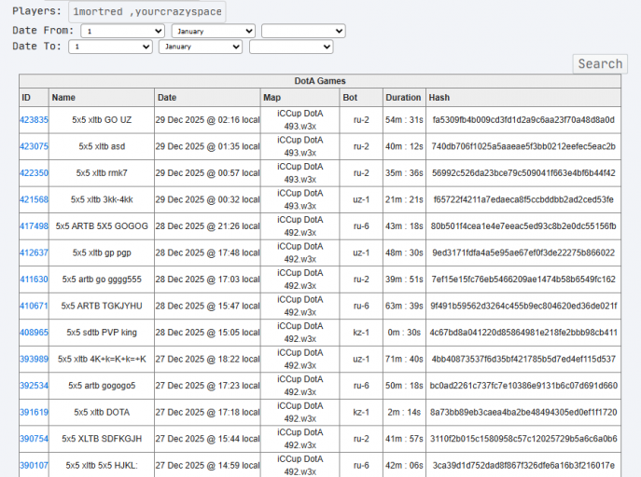Open the Date To month dropdown
Image resolution: width=641 pixels, height=477 pixels.
click(201, 47)
